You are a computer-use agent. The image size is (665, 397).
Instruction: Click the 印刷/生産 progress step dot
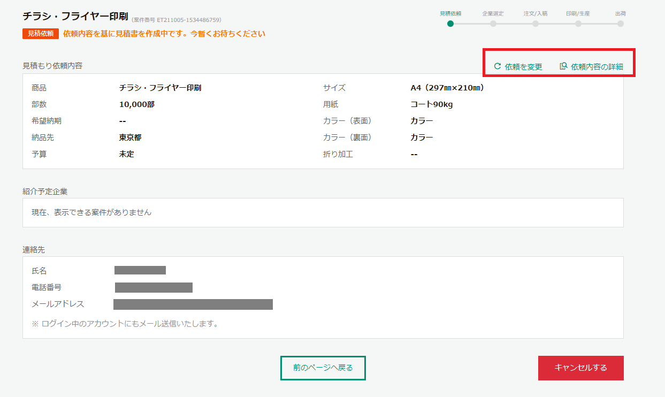[578, 24]
